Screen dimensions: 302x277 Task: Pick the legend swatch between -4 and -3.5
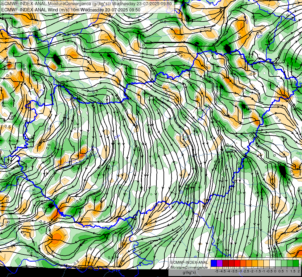(231, 263)
